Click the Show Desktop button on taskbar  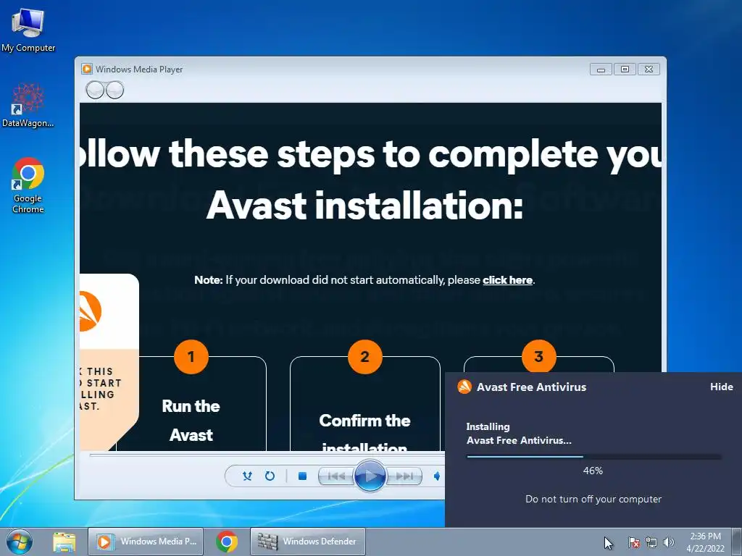pos(737,542)
